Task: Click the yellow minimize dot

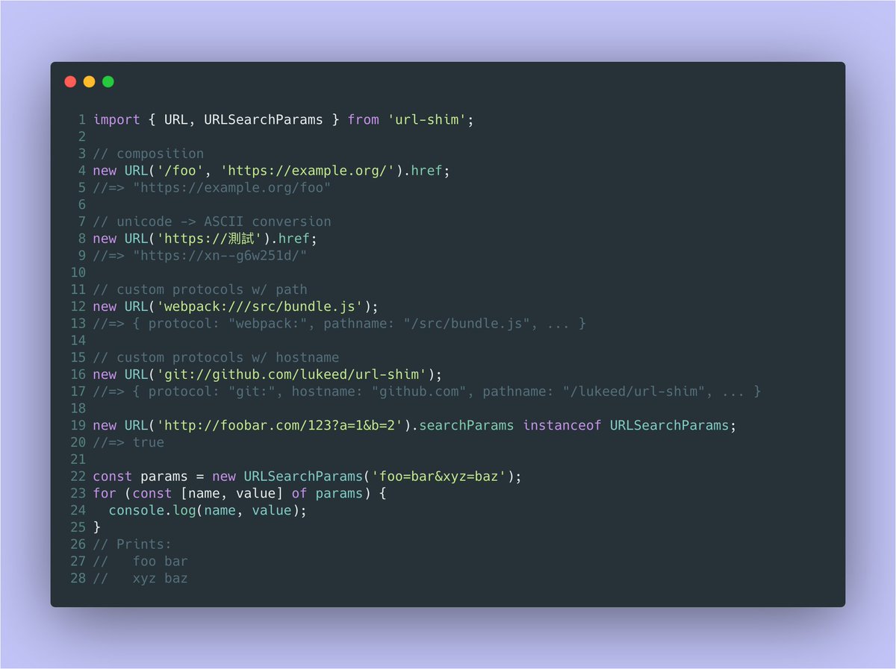Action: coord(89,81)
